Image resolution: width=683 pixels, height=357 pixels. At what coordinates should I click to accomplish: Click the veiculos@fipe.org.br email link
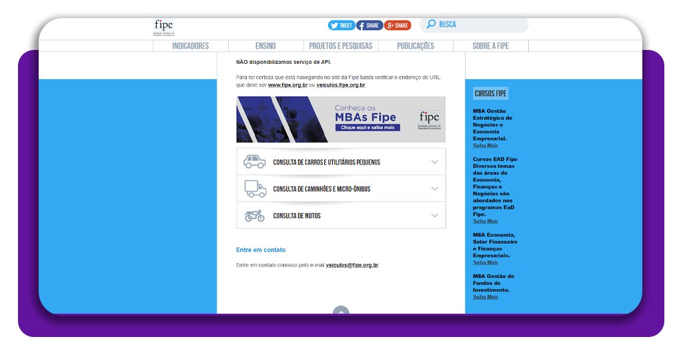point(352,265)
